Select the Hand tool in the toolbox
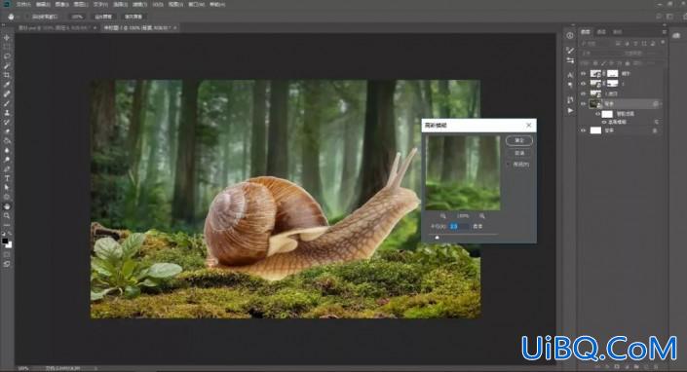Image resolution: width=687 pixels, height=372 pixels. click(x=7, y=206)
